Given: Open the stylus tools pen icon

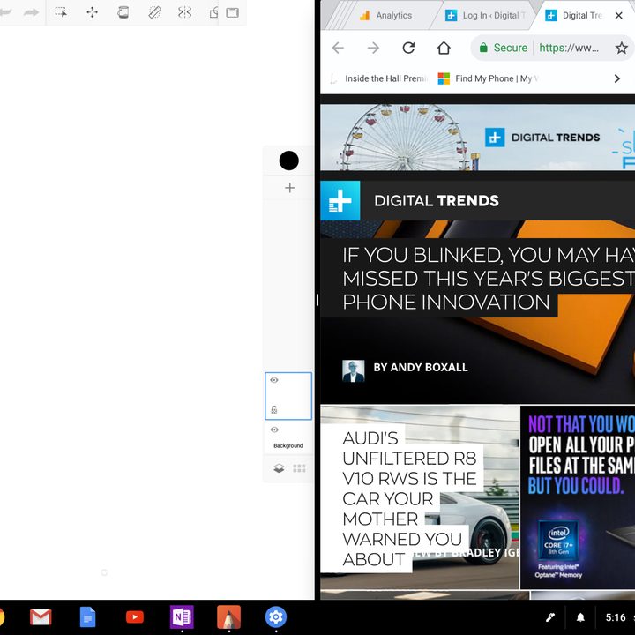Looking at the screenshot, I should 550,617.
